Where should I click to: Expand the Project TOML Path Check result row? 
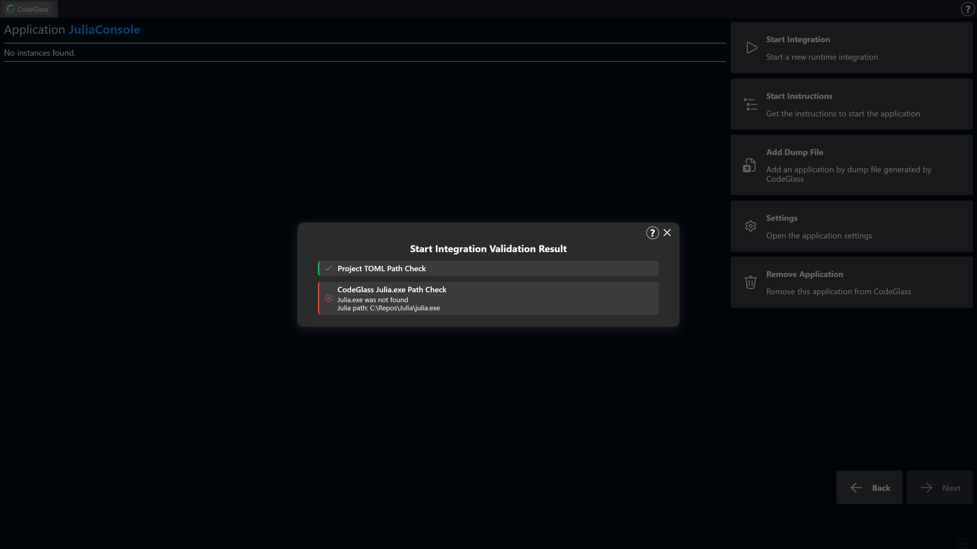click(489, 268)
